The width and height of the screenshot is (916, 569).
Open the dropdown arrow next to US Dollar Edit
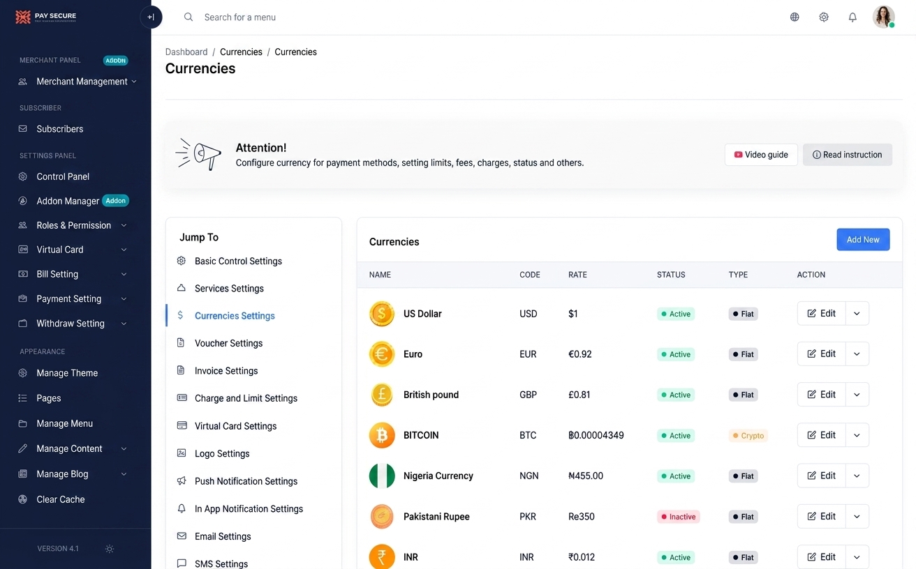(857, 314)
